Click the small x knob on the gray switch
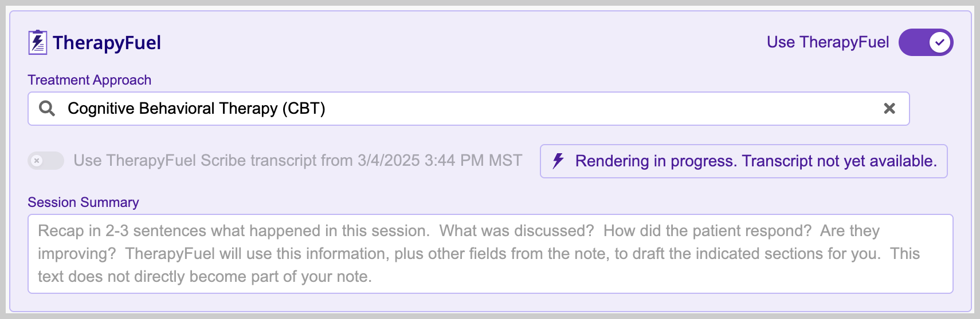 37,161
